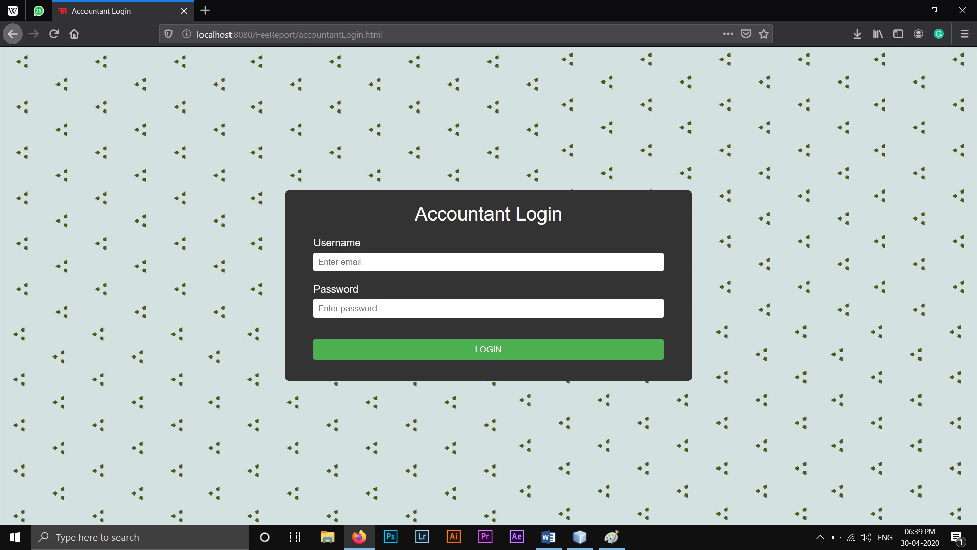Screen dimensions: 977x550
Task: Toggle the sidebar view icon
Action: (898, 34)
